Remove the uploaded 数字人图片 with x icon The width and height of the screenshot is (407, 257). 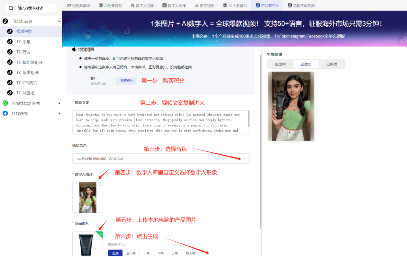tap(100, 185)
